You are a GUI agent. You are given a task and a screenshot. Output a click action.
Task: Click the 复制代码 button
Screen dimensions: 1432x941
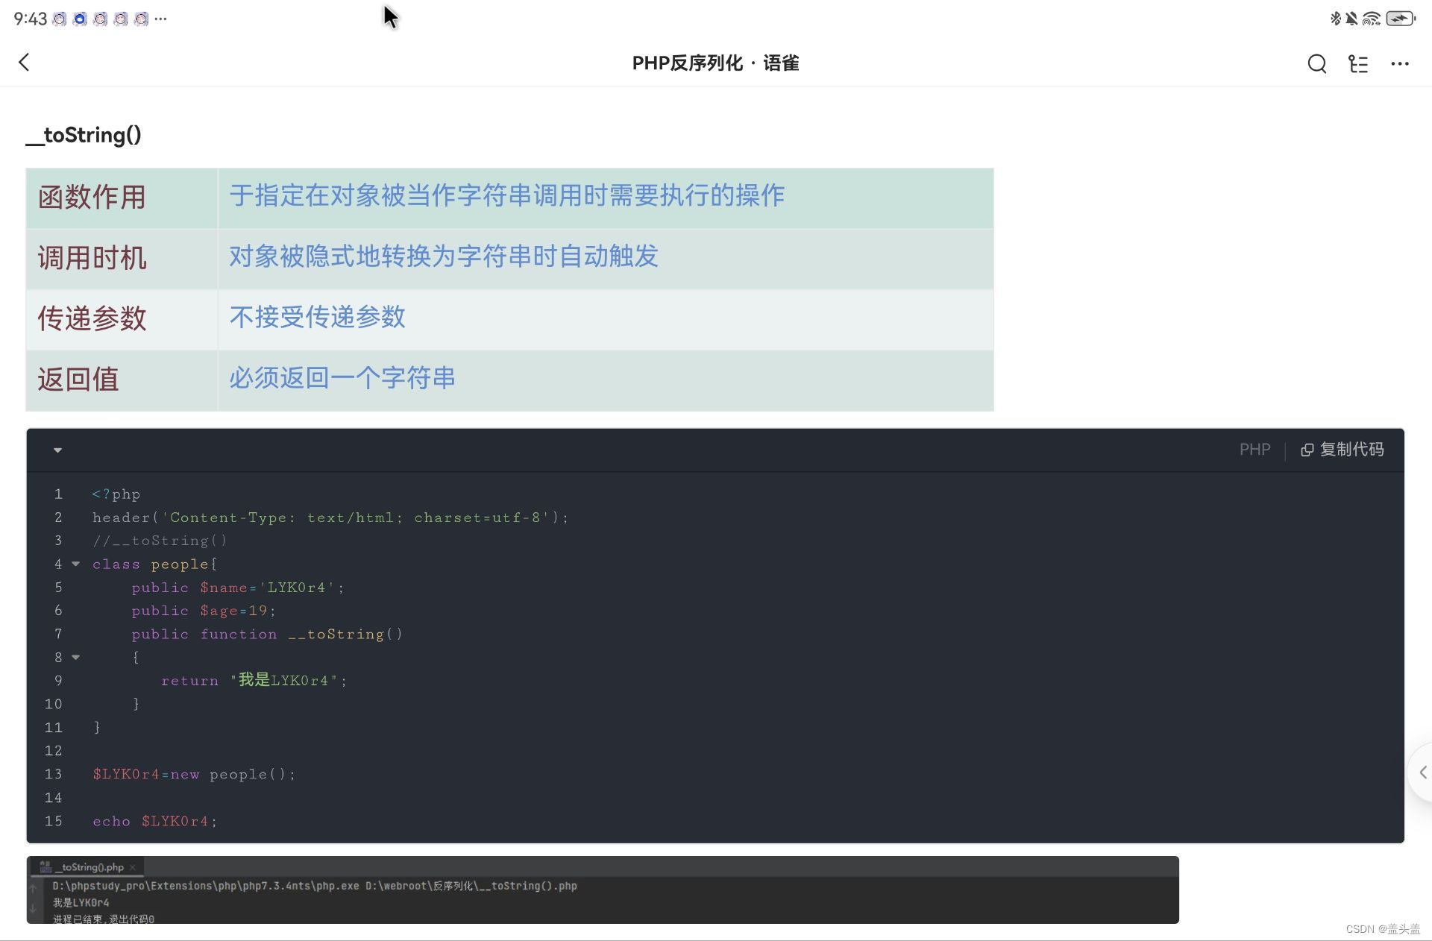(1351, 450)
